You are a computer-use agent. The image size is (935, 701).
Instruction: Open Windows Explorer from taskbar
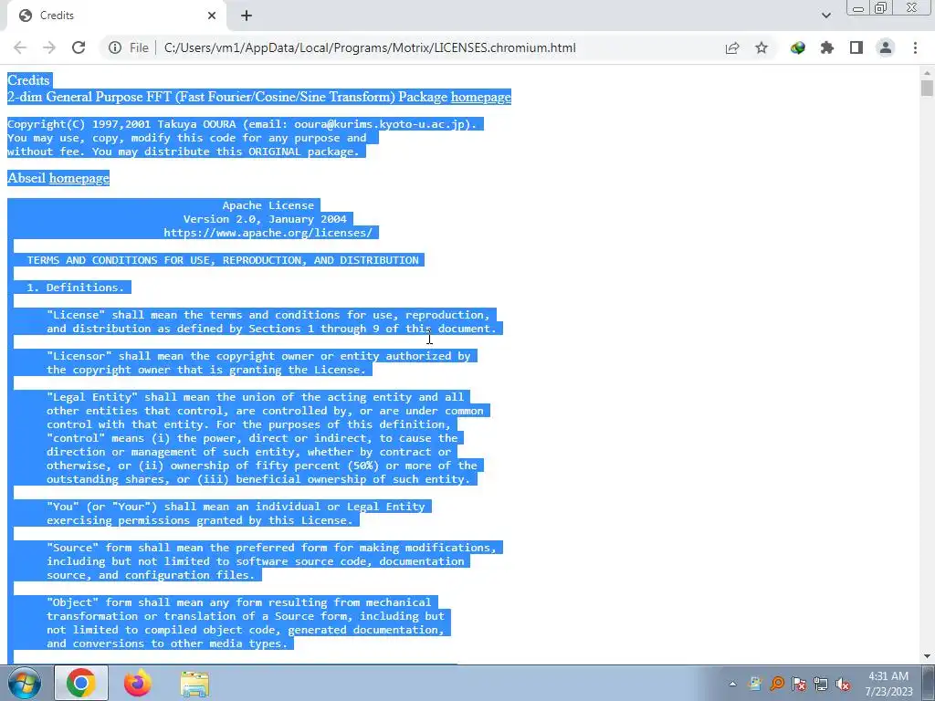(x=194, y=683)
